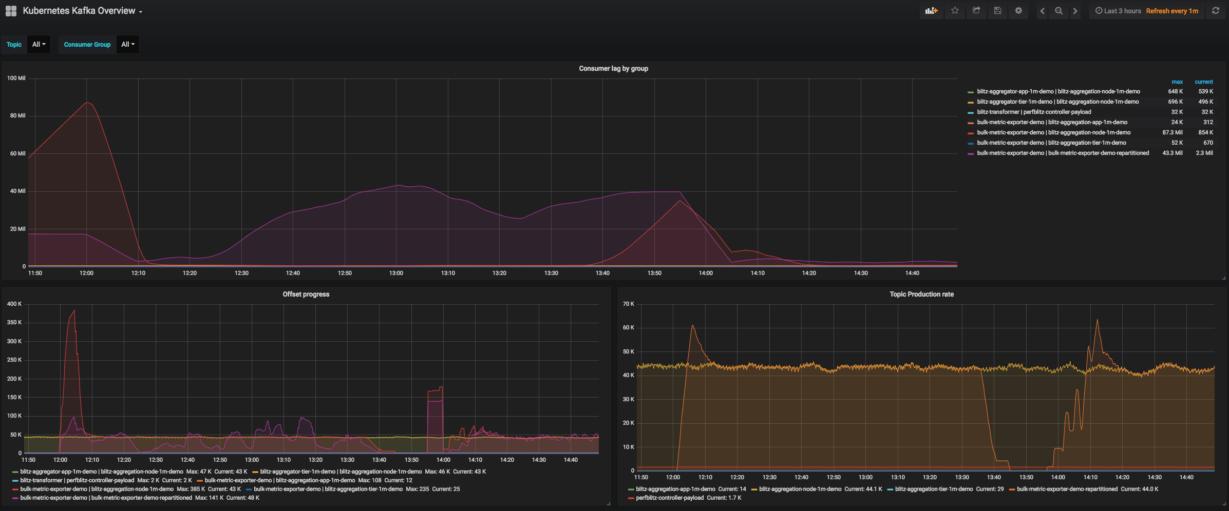
Task: Open the Grafana dashboard grid icon
Action: pos(11,11)
